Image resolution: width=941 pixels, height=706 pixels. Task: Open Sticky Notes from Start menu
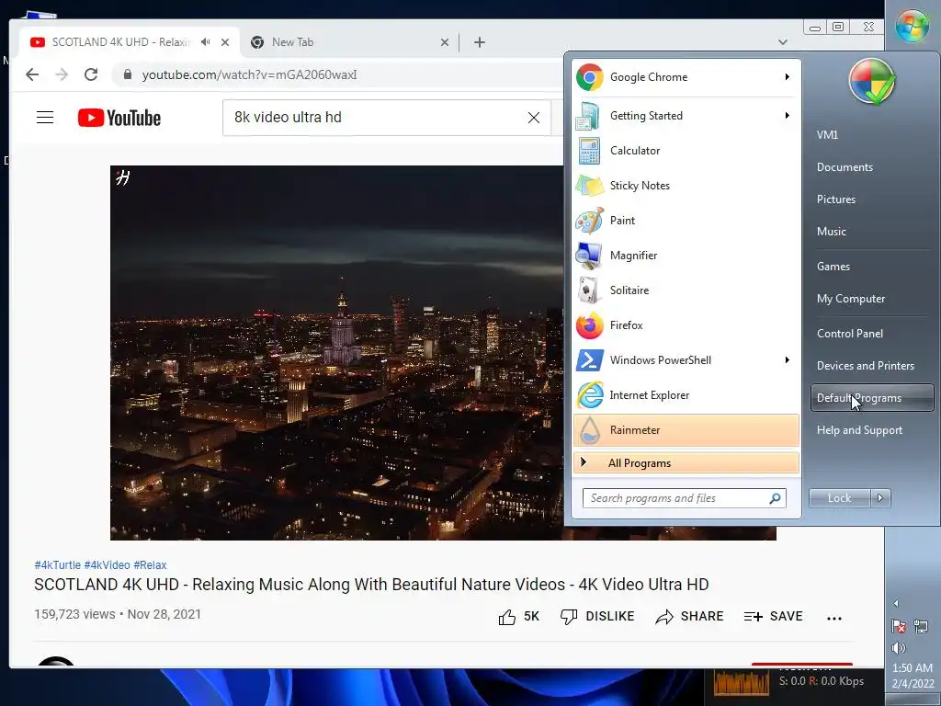[x=686, y=186]
